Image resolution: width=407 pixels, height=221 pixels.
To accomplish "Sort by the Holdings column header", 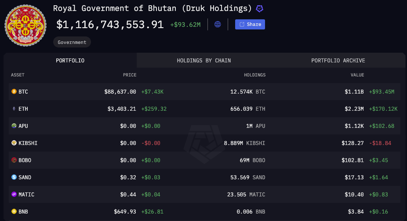I will [x=254, y=75].
